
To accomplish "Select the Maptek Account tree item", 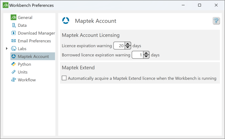I will [x=33, y=56].
